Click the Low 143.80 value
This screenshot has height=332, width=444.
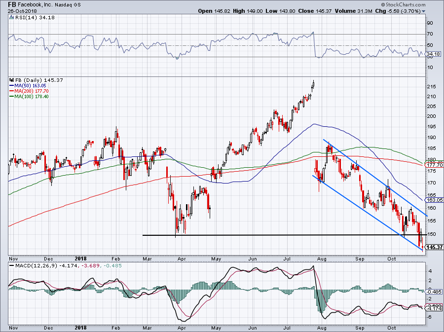point(280,11)
